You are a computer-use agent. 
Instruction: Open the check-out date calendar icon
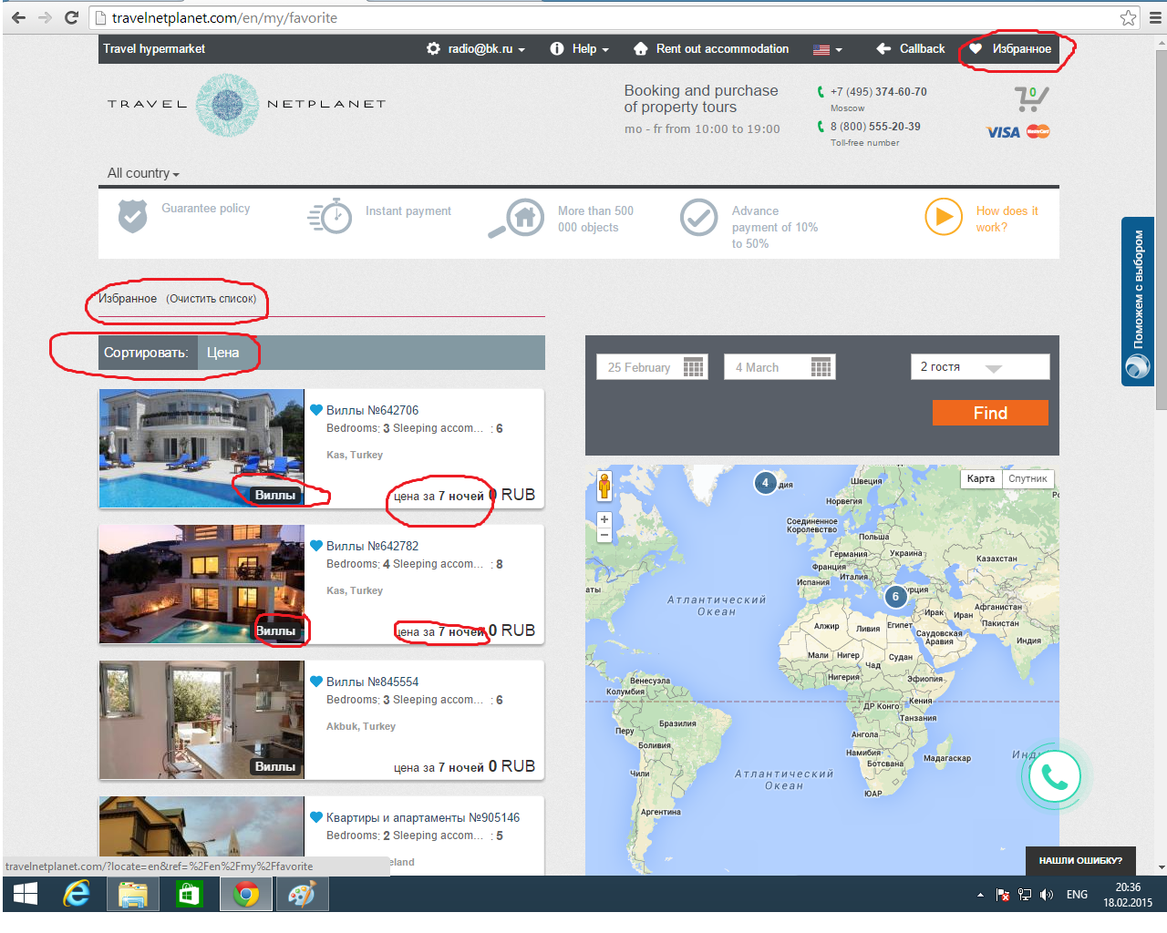pyautogui.click(x=821, y=367)
